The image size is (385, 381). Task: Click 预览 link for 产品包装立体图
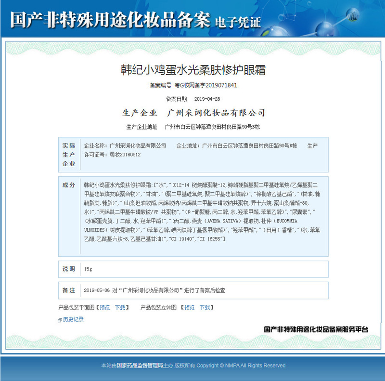tap(189, 307)
